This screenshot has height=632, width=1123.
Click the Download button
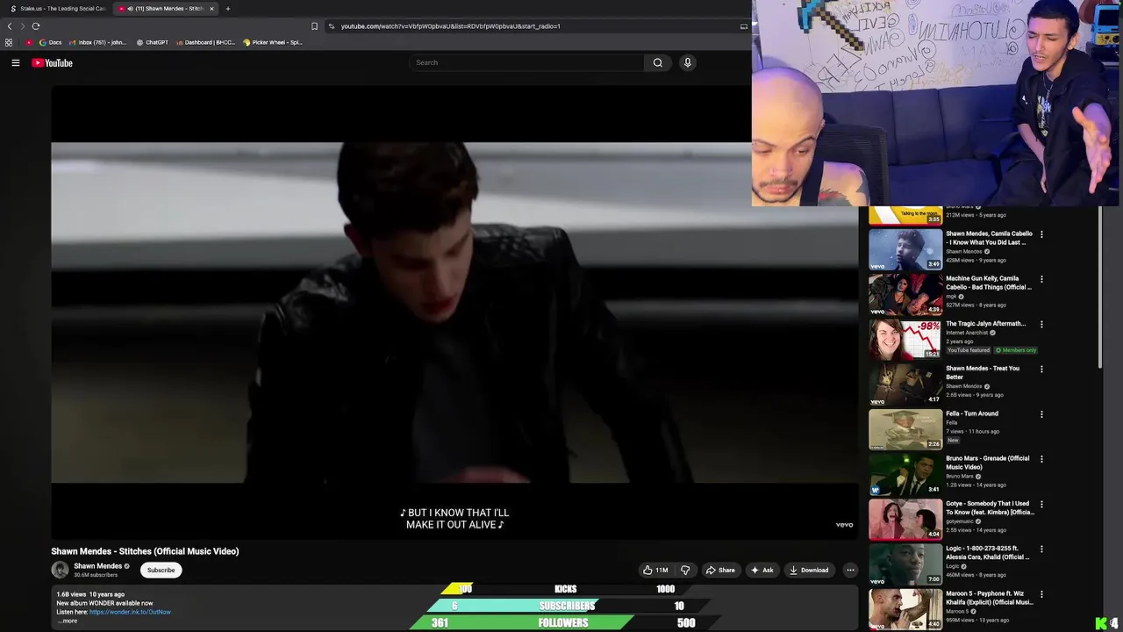(809, 570)
